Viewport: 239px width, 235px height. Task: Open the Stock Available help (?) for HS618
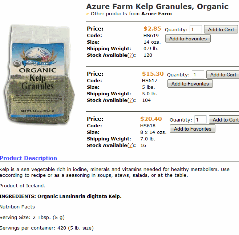pyautogui.click(x=131, y=146)
